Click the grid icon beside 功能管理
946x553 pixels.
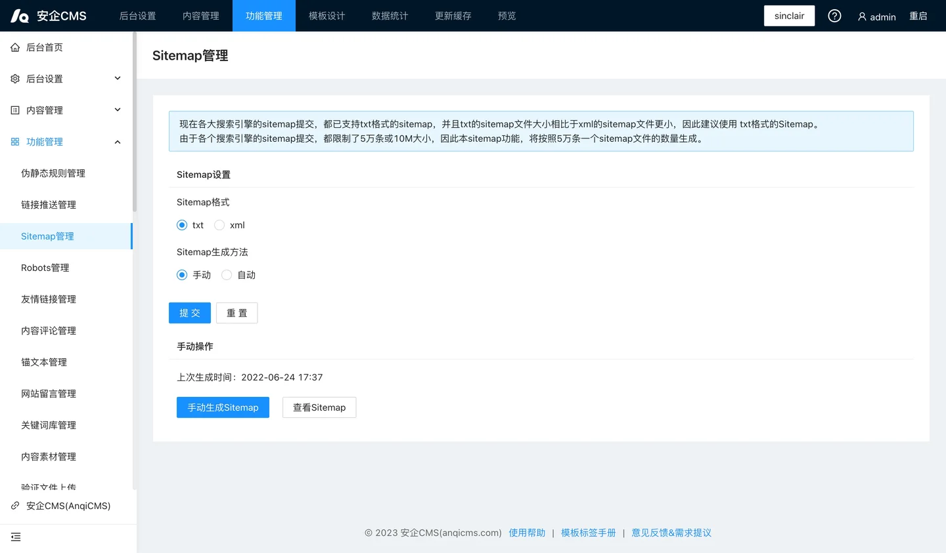click(x=15, y=142)
